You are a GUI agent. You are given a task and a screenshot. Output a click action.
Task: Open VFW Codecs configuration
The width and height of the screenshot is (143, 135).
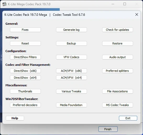click(71, 57)
